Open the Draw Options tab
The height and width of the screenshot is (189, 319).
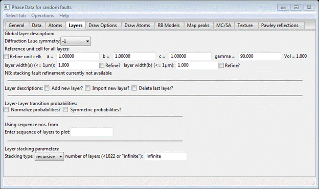point(103,26)
